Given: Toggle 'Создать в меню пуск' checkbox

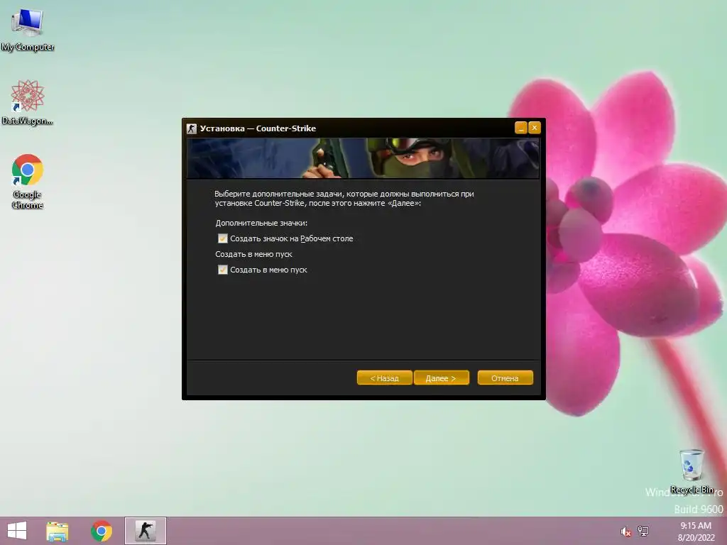Looking at the screenshot, I should pos(222,270).
